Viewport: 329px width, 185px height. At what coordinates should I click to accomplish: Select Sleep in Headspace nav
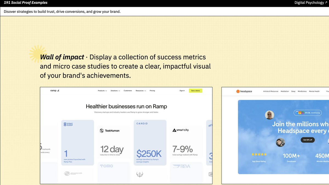(x=293, y=91)
